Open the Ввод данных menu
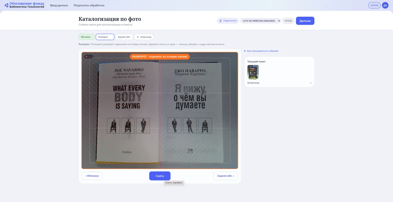The image size is (393, 202). [x=59, y=5]
